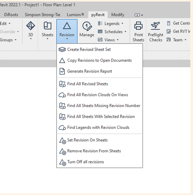Click the Set Revision On Sheets plus icon
193x195 pixels.
tap(63, 141)
